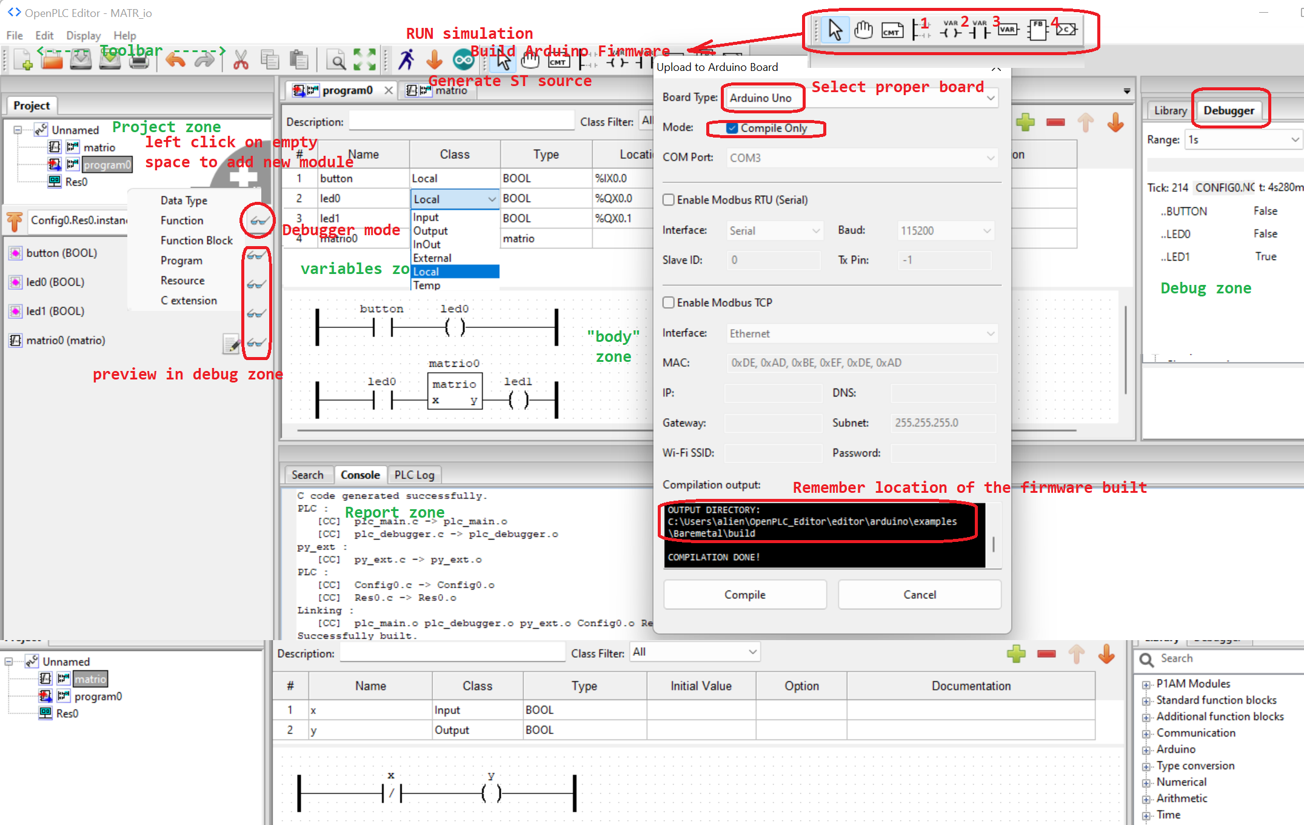The image size is (1304, 825).
Task: Click the edit pencil icon beside matrio0 (matrio)
Action: pyautogui.click(x=231, y=344)
